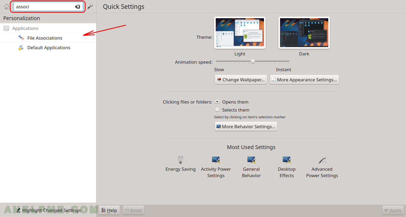Click the Reset button

pyautogui.click(x=133, y=210)
